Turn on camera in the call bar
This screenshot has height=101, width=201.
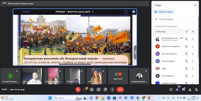[x=85, y=90]
